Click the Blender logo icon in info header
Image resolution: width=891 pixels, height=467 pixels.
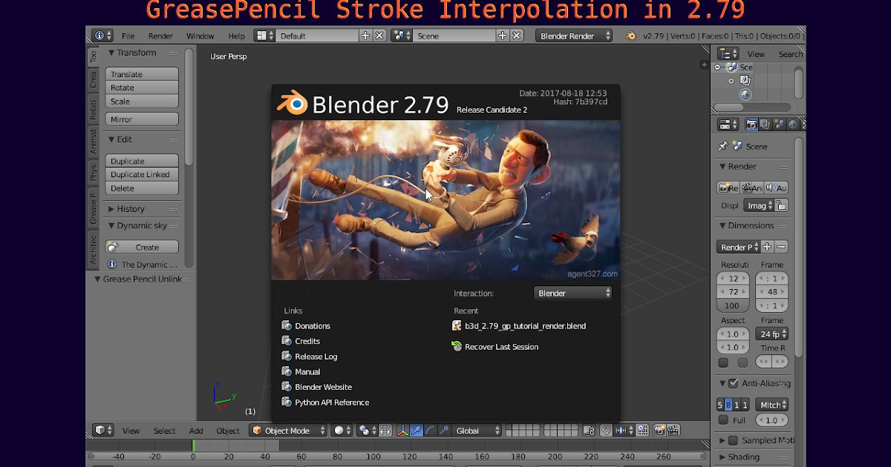click(x=631, y=36)
